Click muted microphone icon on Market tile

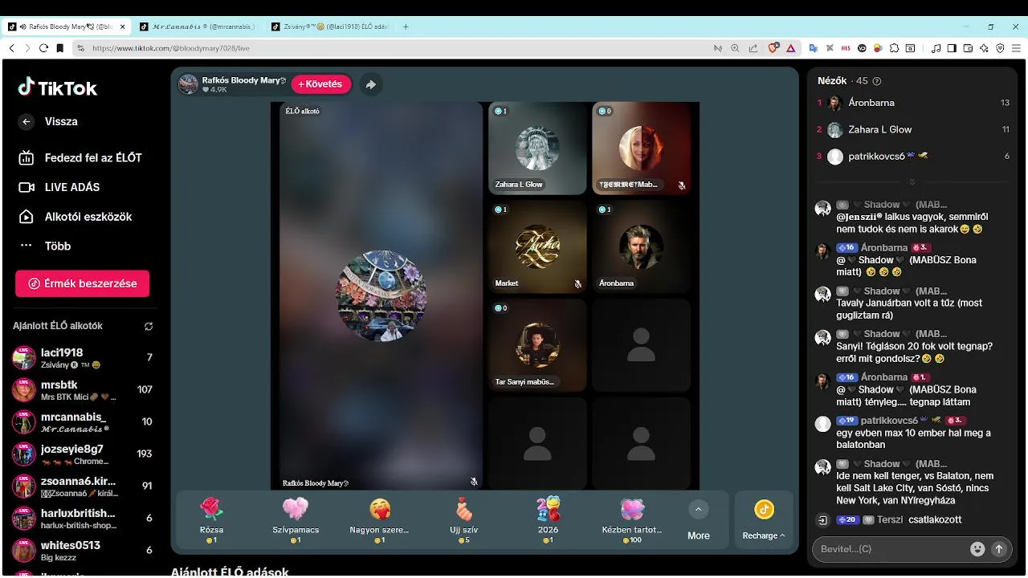577,284
